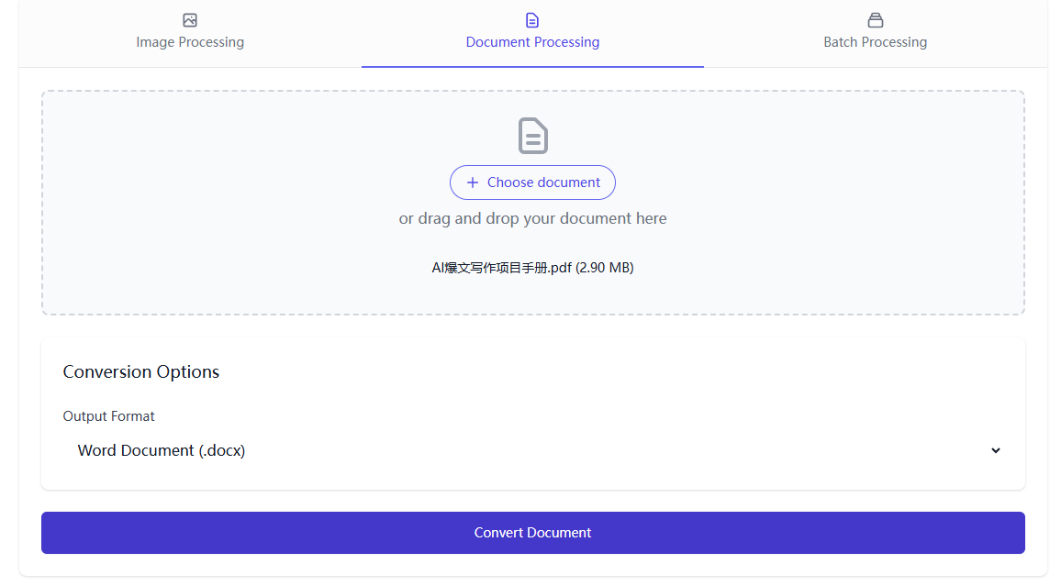This screenshot has height=586, width=1050.
Task: Click the Choose document button
Action: tap(532, 182)
